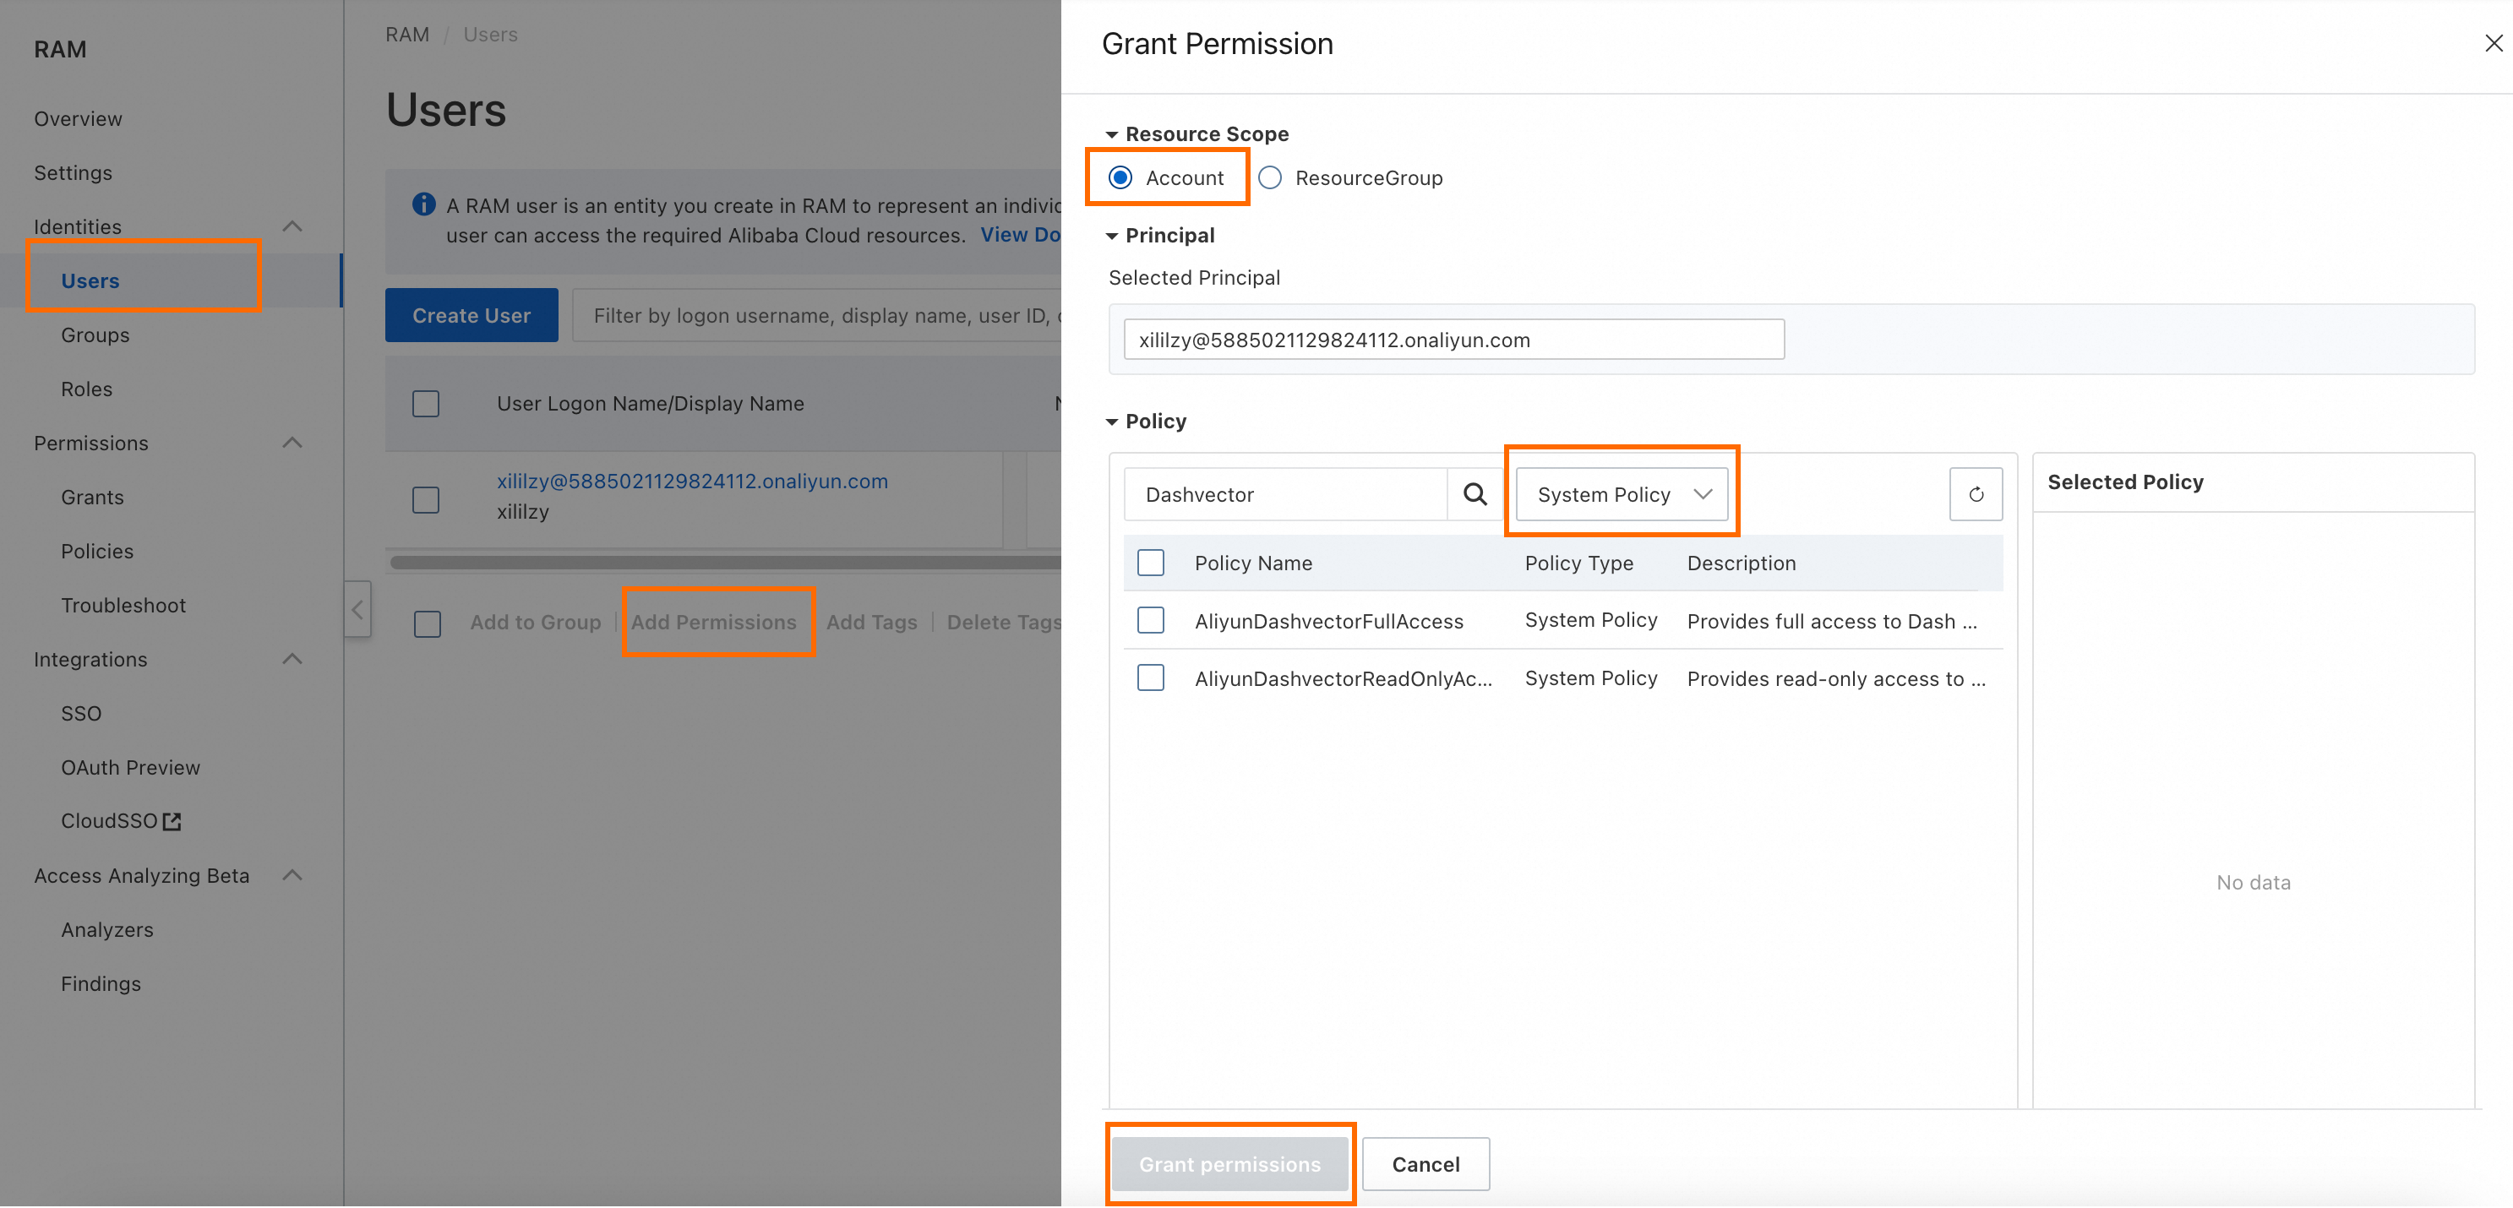Click the Create User button
Screen dimensions: 2513x1208
pos(472,315)
